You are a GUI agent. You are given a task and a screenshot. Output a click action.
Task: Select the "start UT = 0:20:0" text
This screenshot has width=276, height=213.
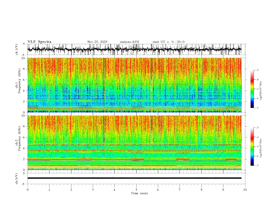tap(168, 42)
